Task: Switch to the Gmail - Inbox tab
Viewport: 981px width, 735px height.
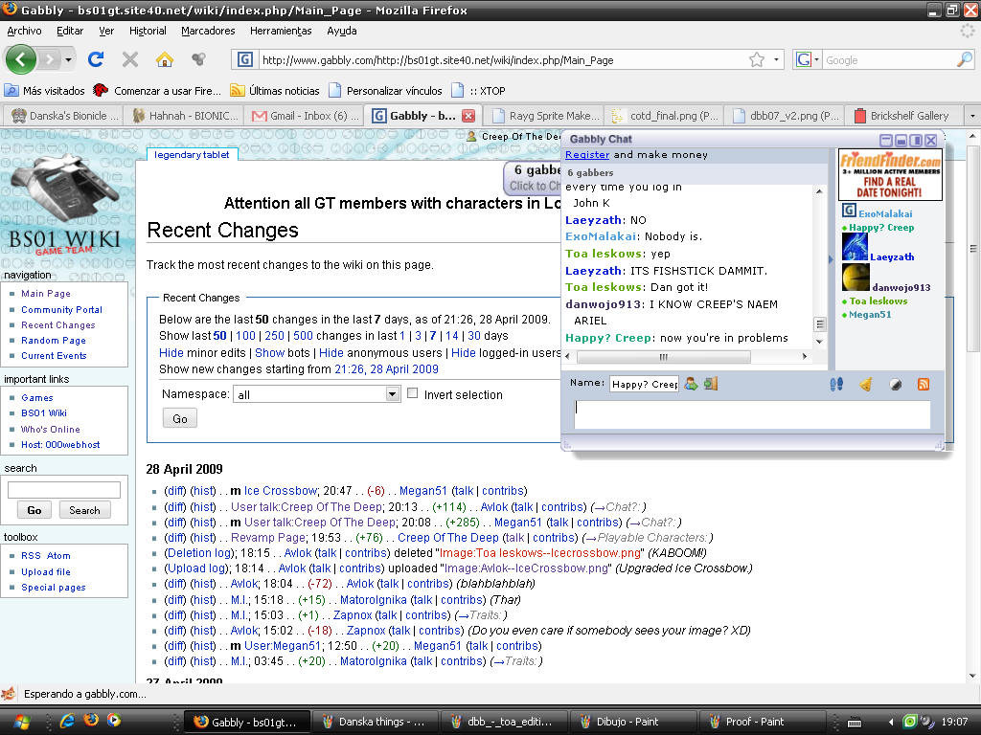Action: point(305,116)
